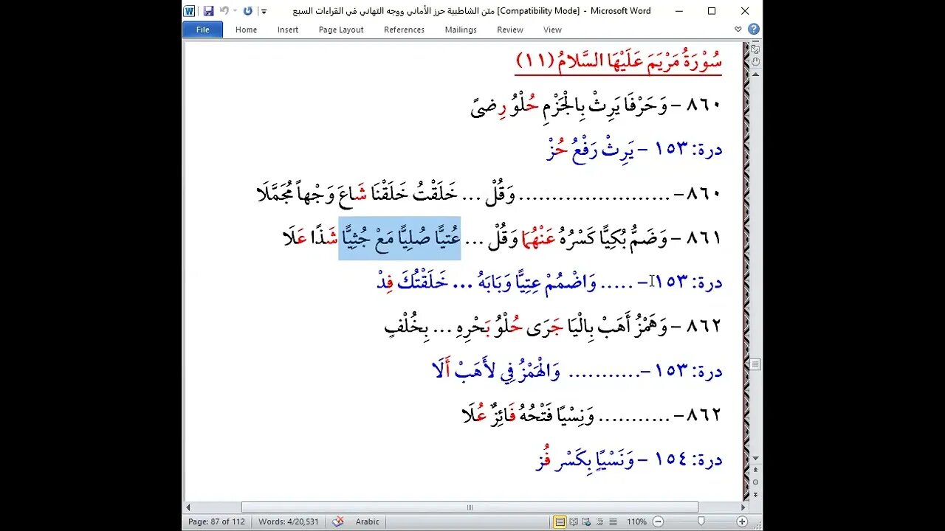Switch to the Insert ribbon tab
The image size is (945, 531).
(288, 29)
